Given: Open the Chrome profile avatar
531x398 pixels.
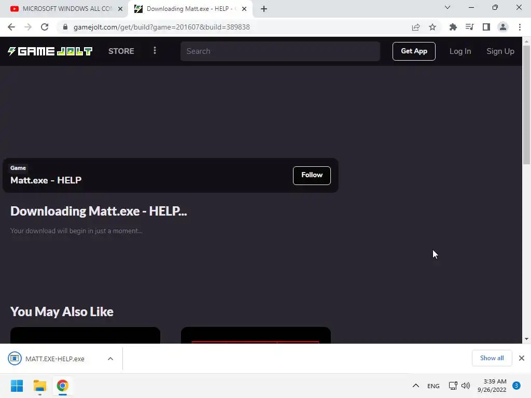Looking at the screenshot, I should [503, 27].
